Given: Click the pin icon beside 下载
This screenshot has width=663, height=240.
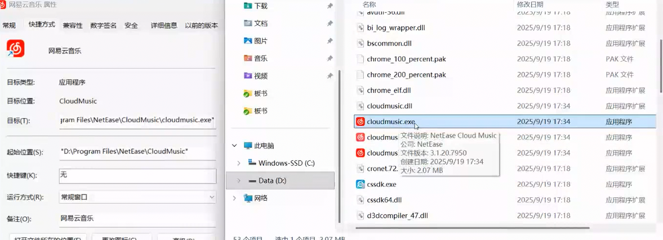Looking at the screenshot, I should [x=330, y=6].
